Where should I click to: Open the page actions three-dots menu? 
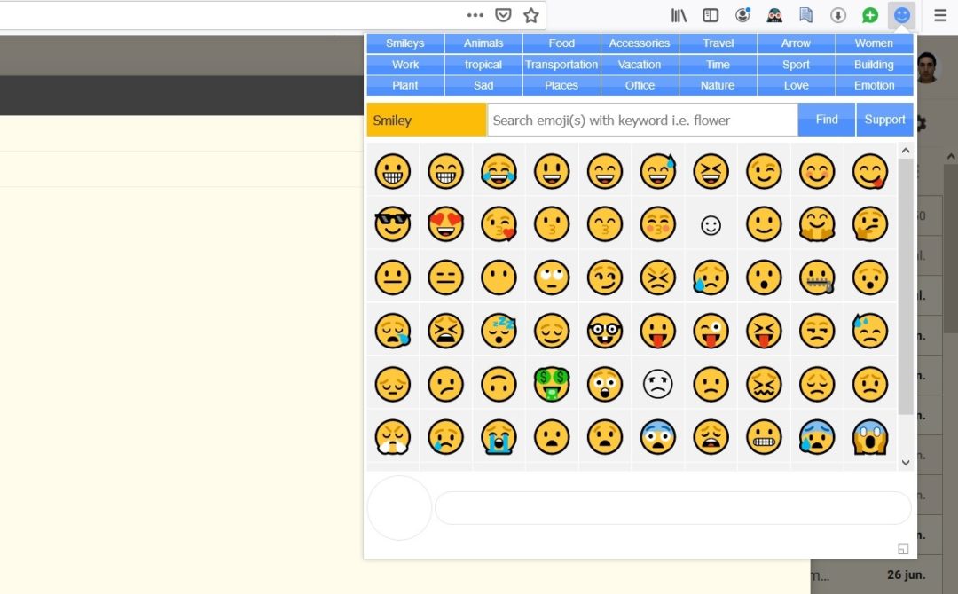(475, 15)
